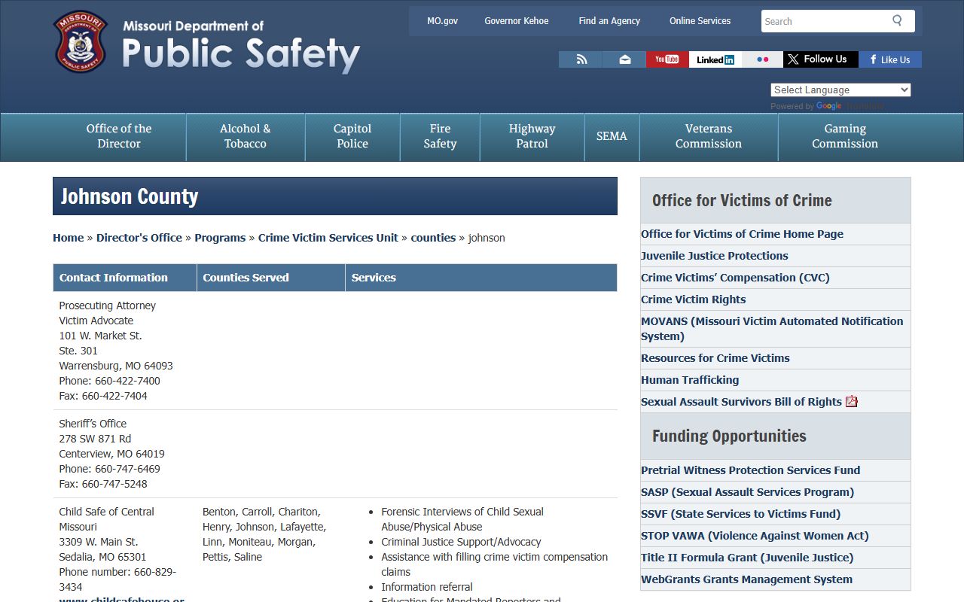Open SASP Sexual Assault Services Program
Image resolution: width=964 pixels, height=602 pixels.
tap(747, 492)
